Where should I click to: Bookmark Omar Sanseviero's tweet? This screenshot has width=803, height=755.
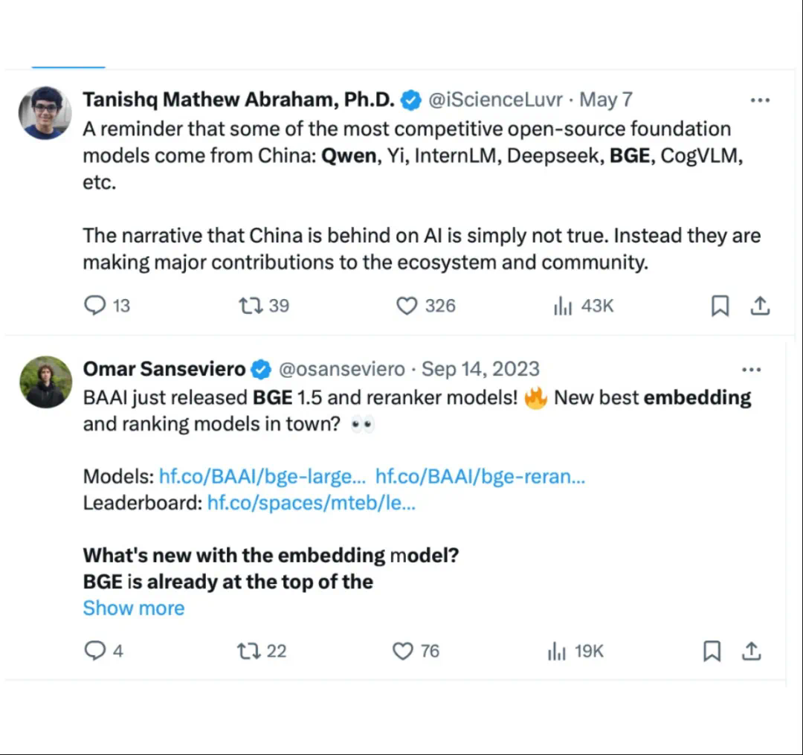[x=712, y=652]
